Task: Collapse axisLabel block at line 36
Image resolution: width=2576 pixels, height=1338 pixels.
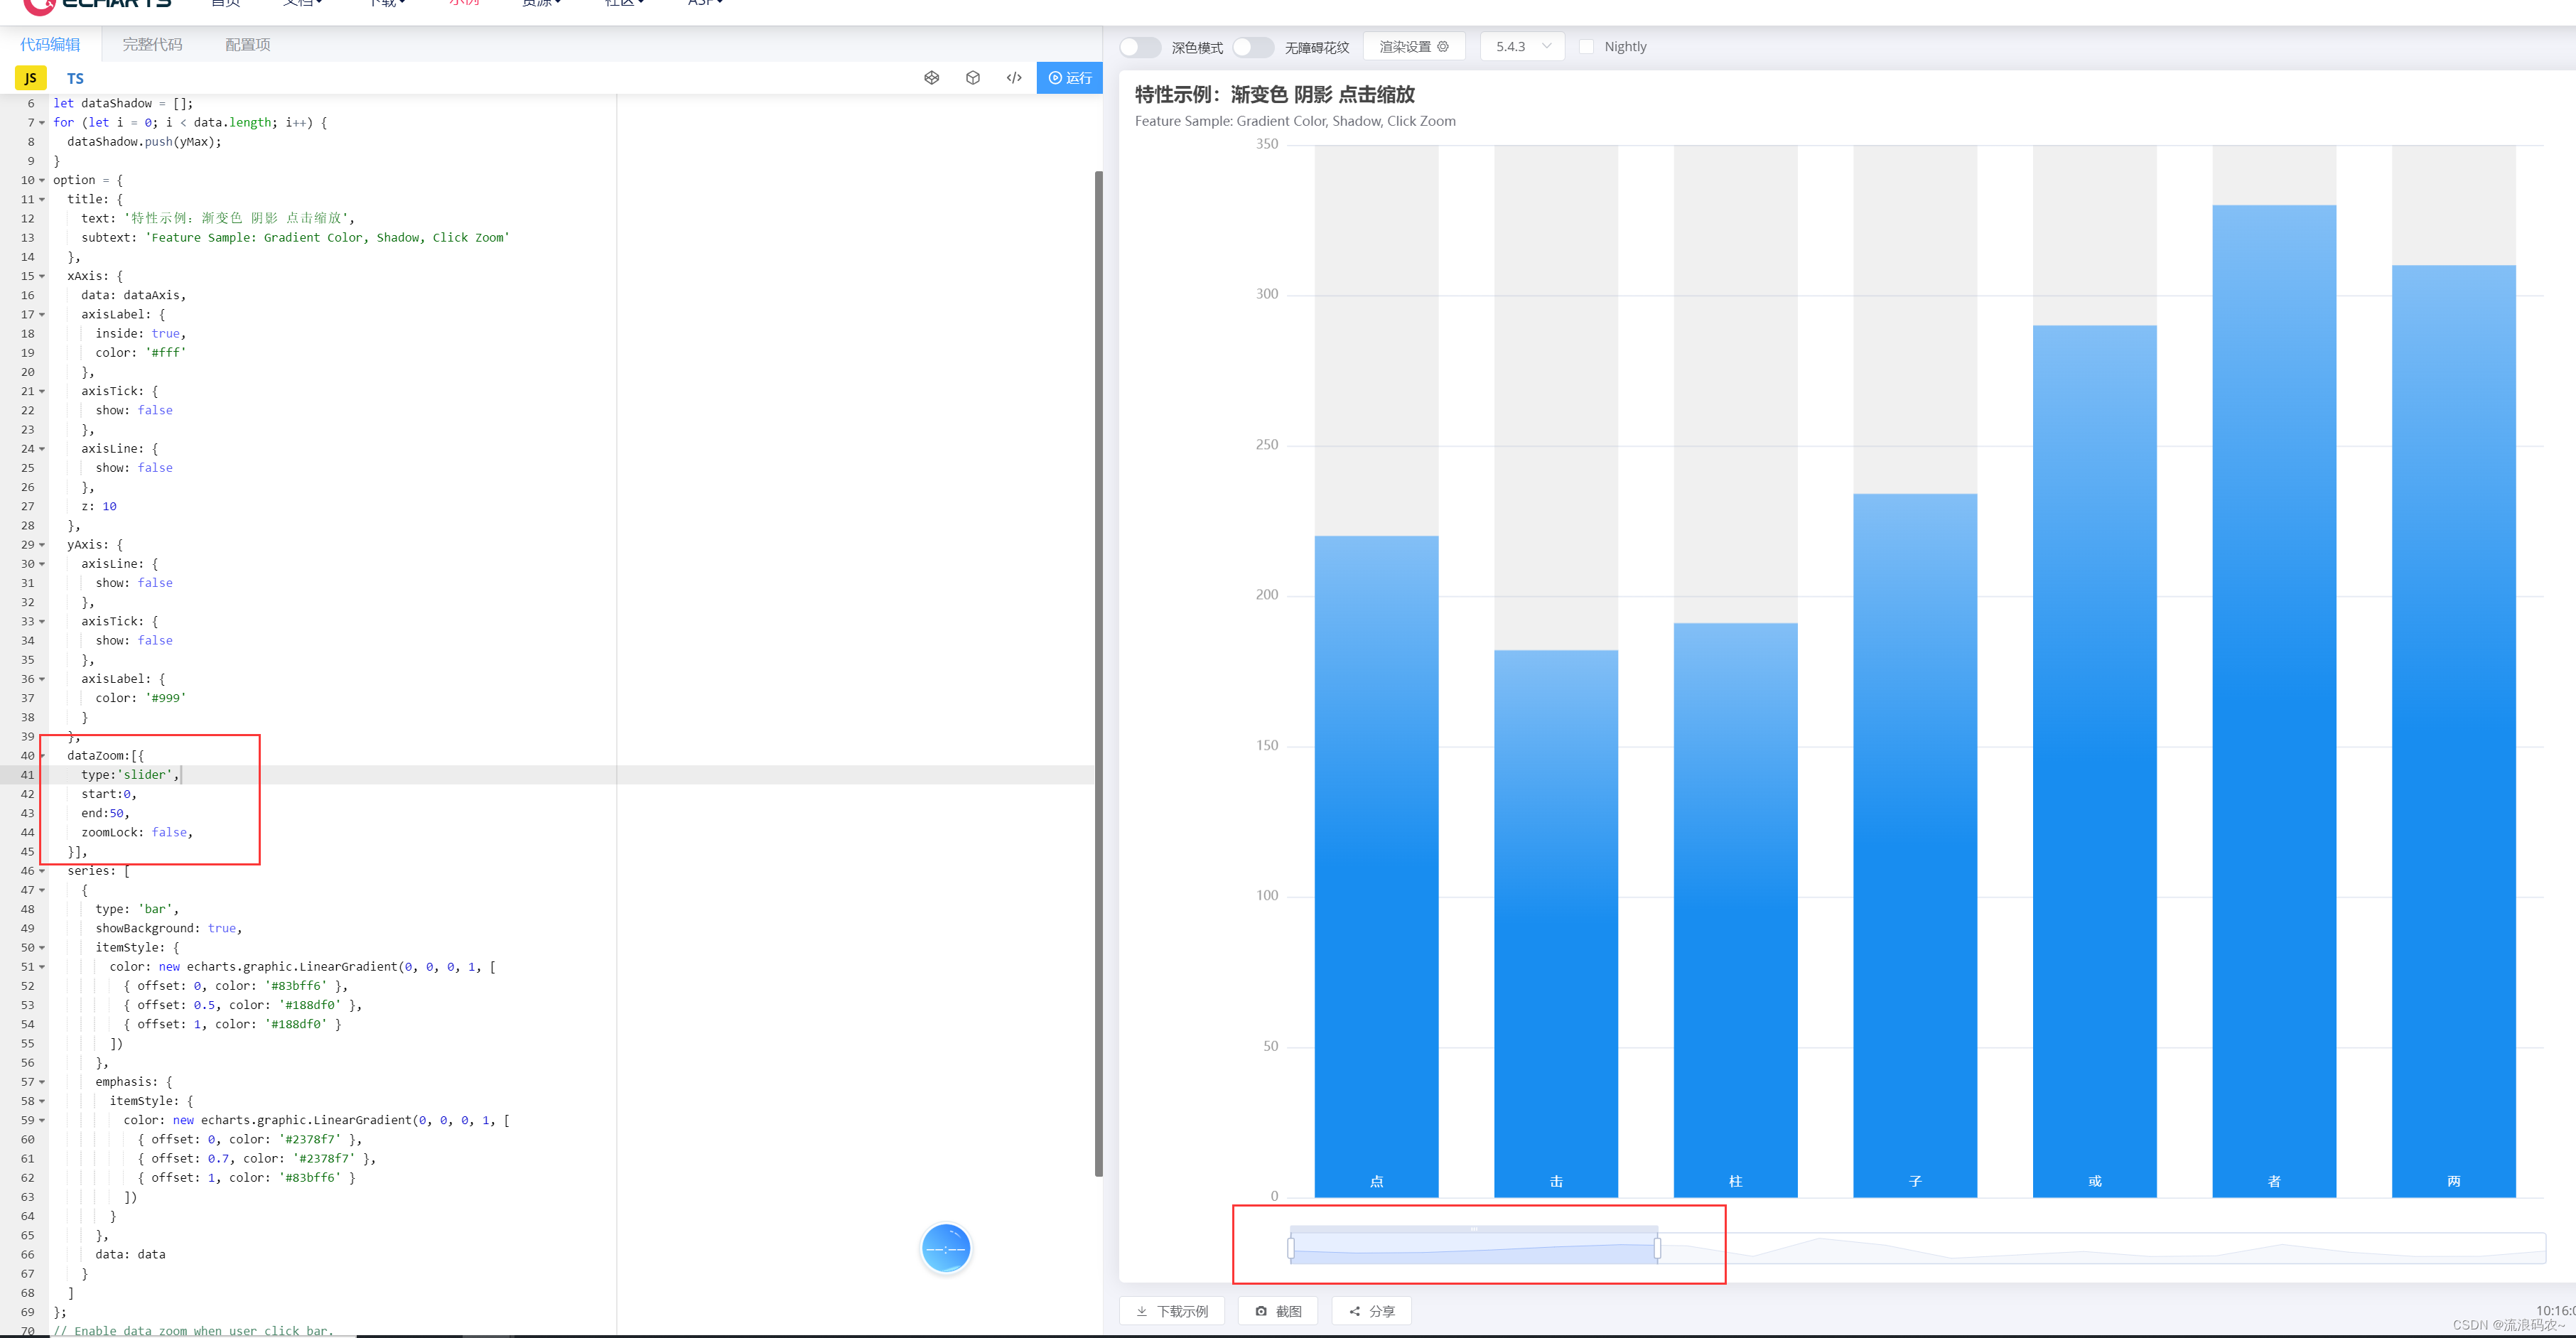Action: (42, 679)
